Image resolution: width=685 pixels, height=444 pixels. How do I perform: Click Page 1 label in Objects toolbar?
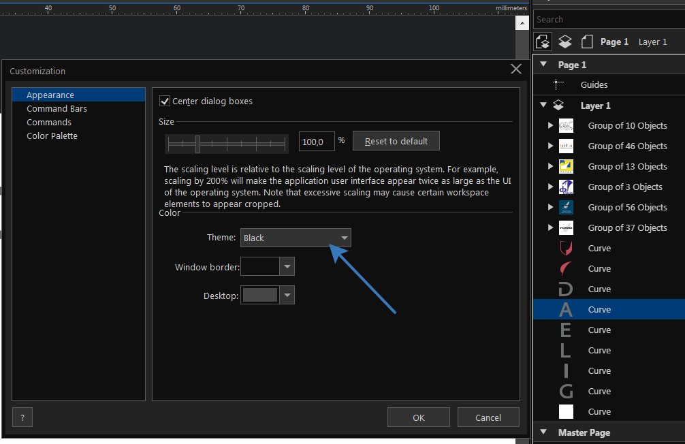(614, 42)
